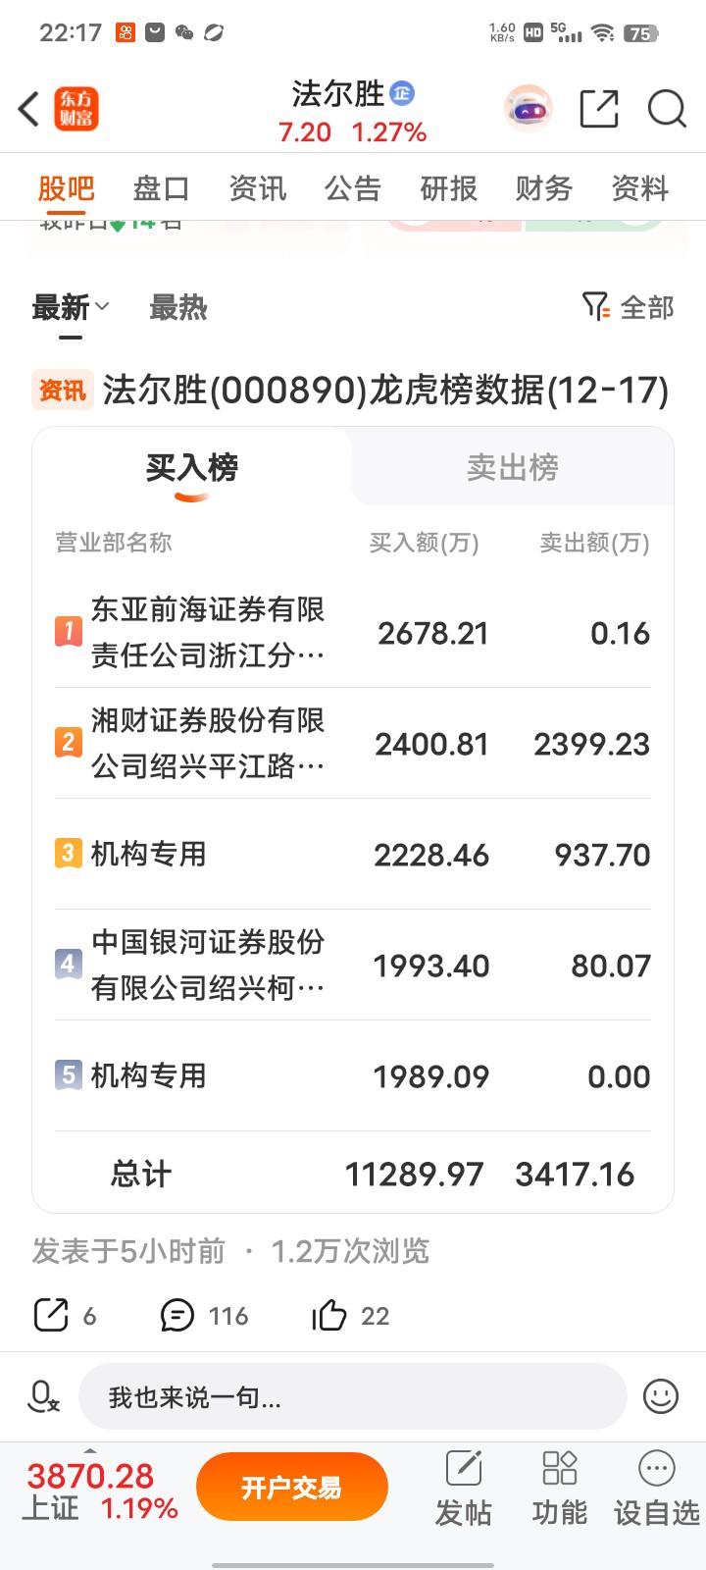Viewport: 706px width, 1570px height.
Task: Tap the East Money logo icon
Action: pyautogui.click(x=76, y=109)
